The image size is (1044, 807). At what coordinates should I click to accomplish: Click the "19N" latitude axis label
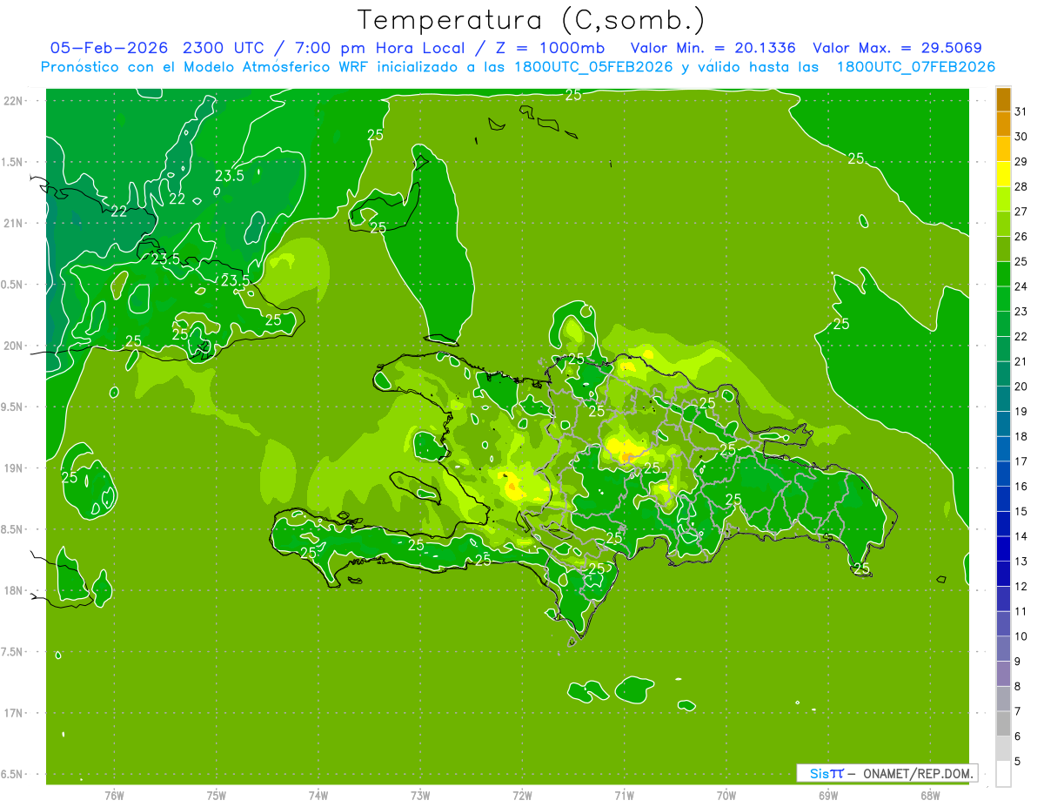pyautogui.click(x=14, y=467)
